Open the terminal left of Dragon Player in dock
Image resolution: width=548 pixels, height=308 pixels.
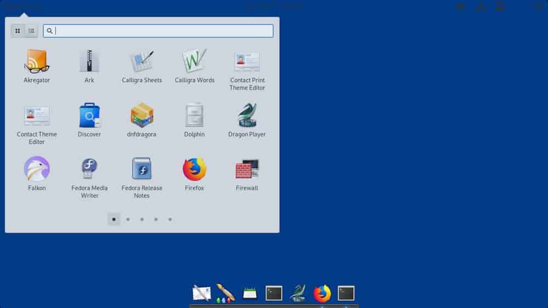pyautogui.click(x=274, y=293)
